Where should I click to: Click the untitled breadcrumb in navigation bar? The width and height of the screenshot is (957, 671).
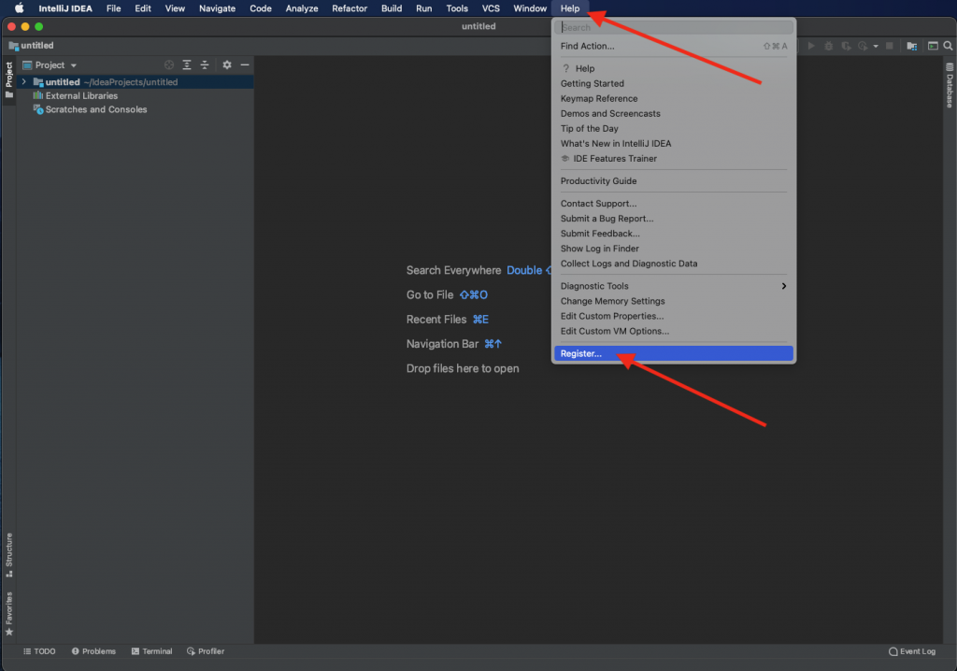(31, 45)
